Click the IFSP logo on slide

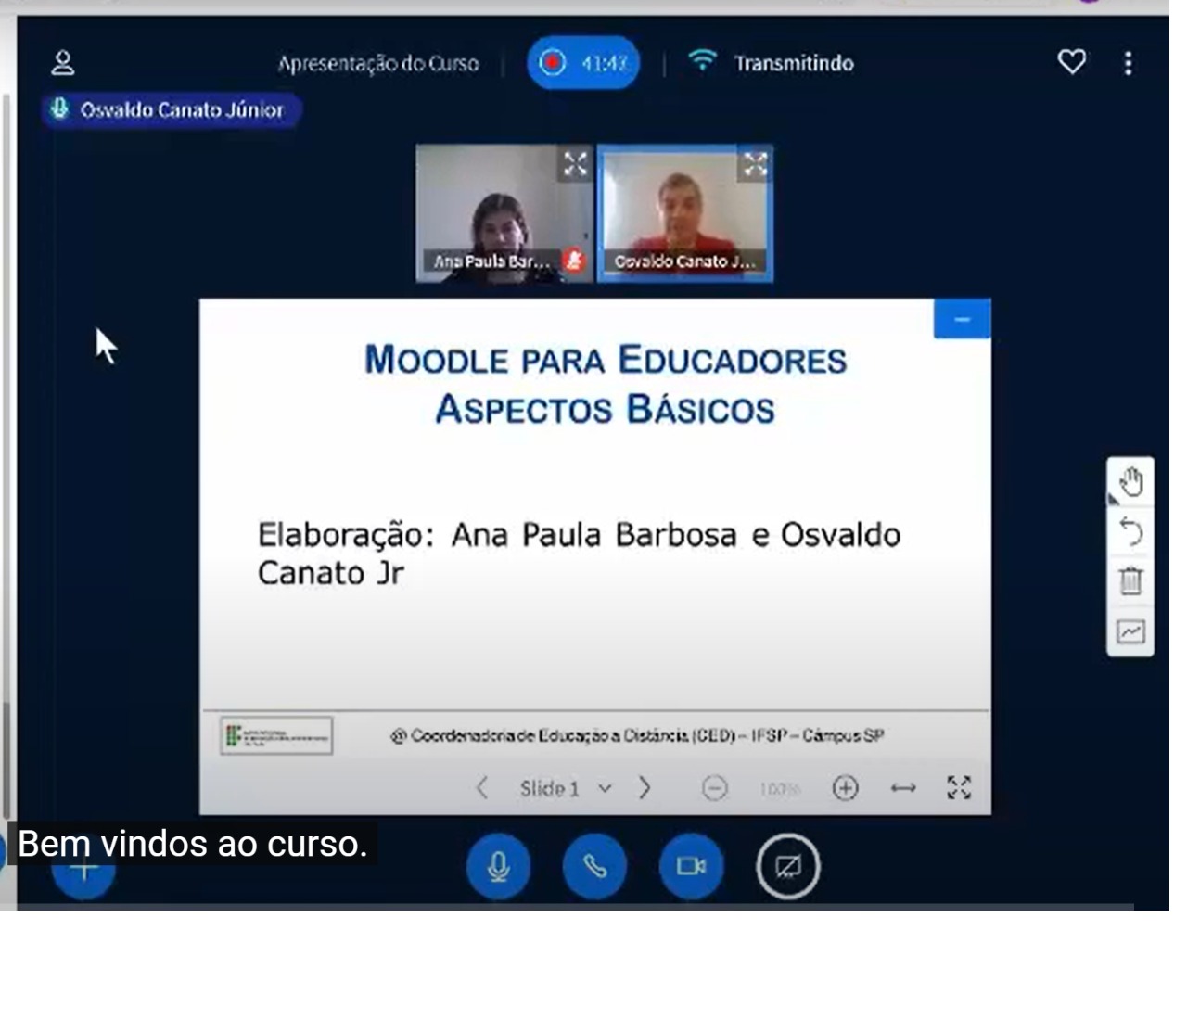coord(276,735)
